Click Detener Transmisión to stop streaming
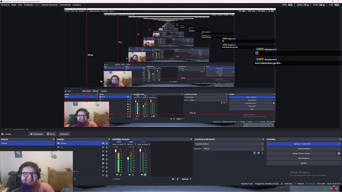Viewport: 342px width, 192px height. click(x=302, y=144)
